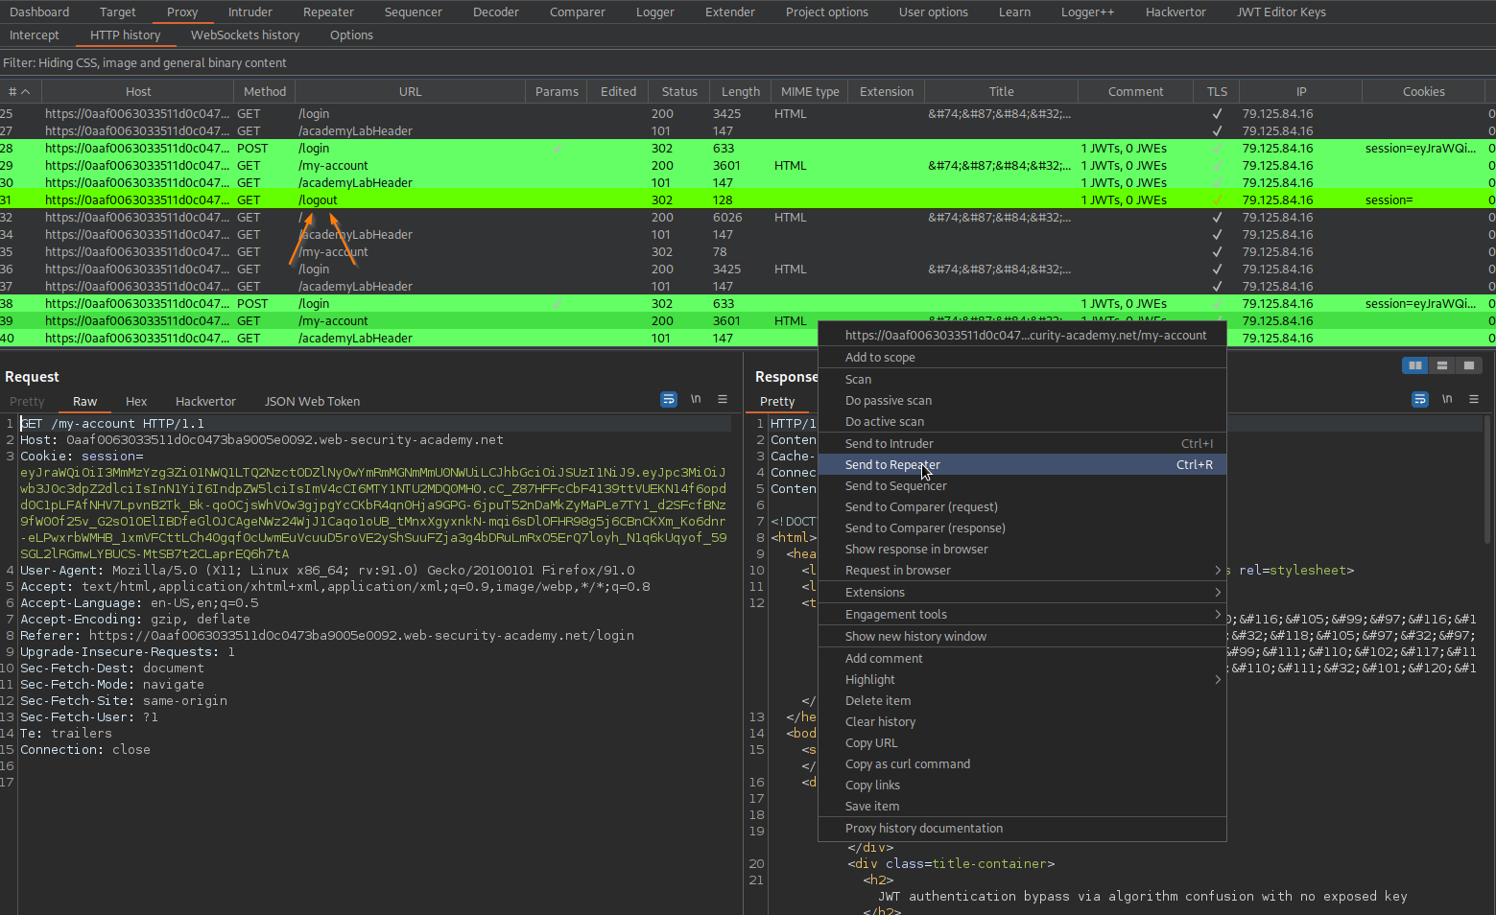Image resolution: width=1496 pixels, height=915 pixels.
Task: Select side-by-side request/response layout icon
Action: pos(1415,365)
